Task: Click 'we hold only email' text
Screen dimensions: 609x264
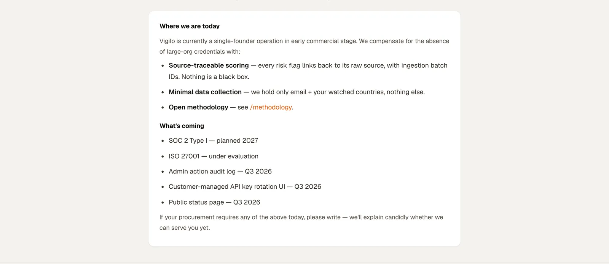Action: (x=279, y=92)
